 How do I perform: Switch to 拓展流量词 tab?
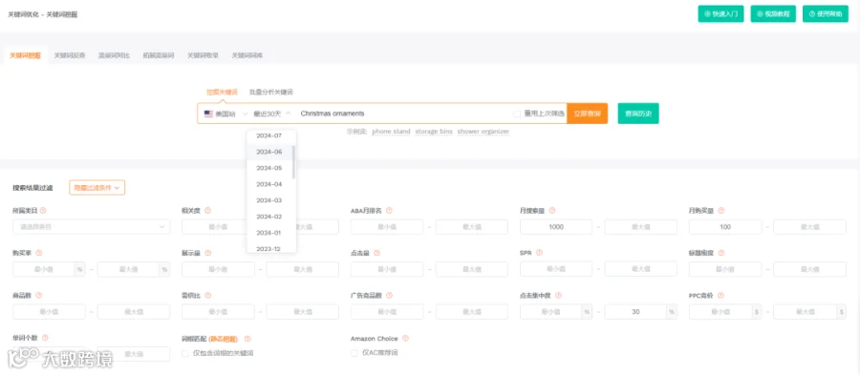click(x=159, y=55)
